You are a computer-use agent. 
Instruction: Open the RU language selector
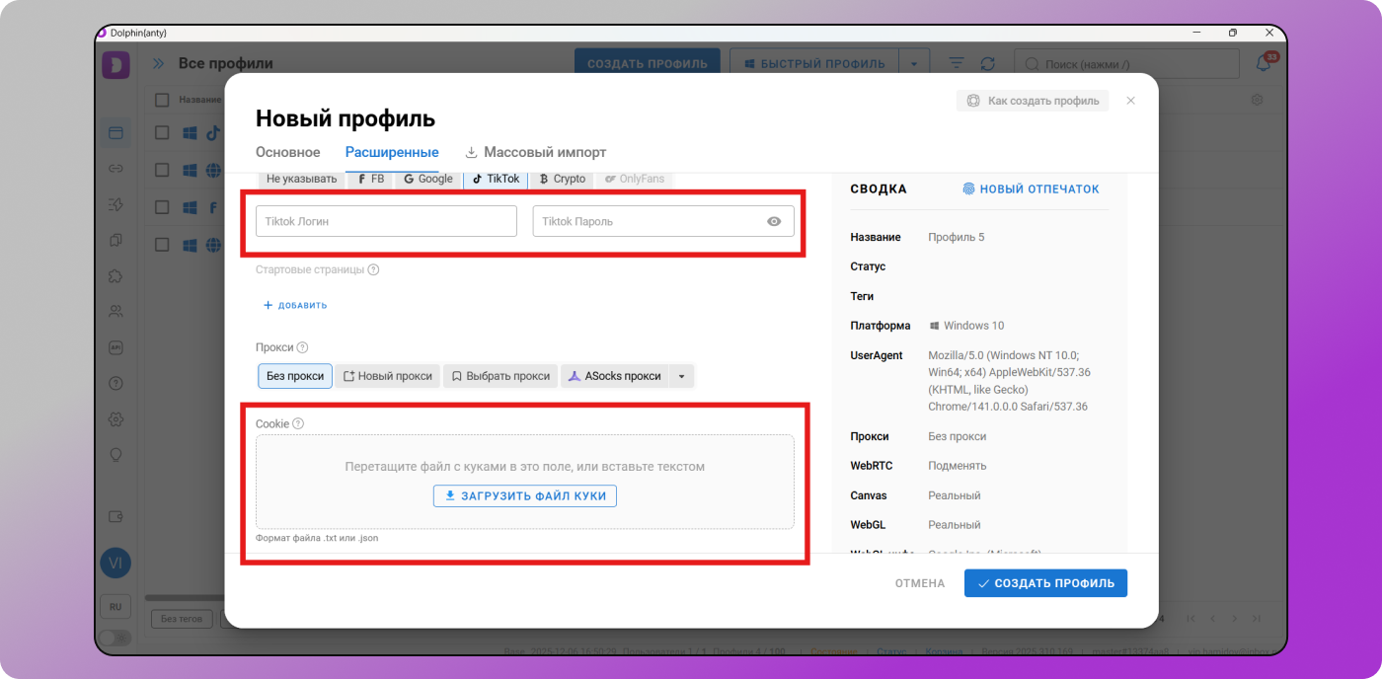click(115, 606)
